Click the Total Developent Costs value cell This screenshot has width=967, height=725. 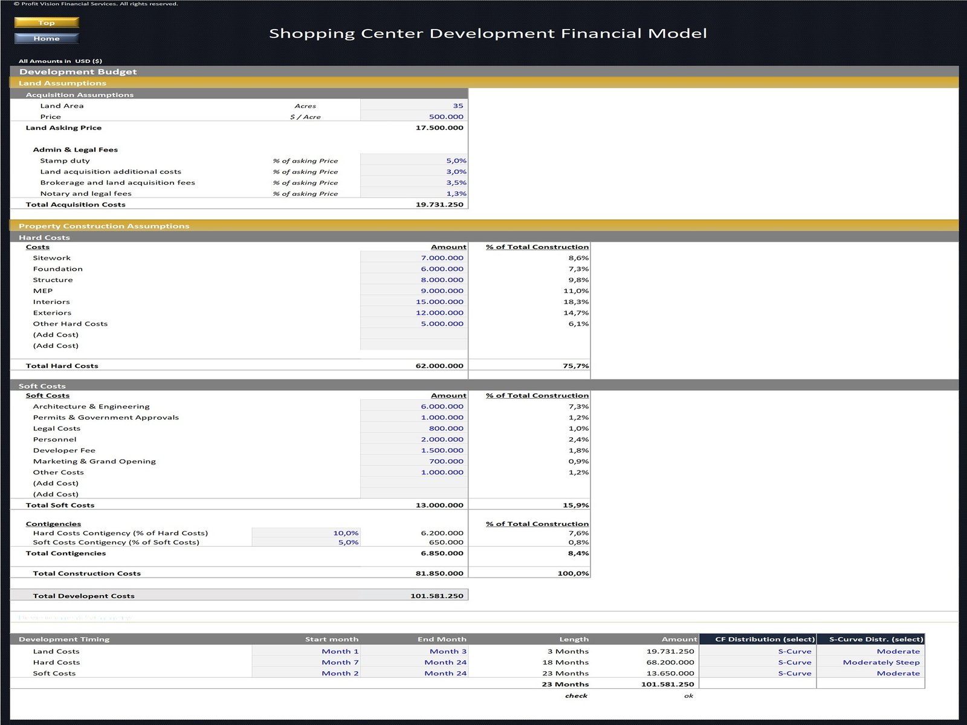[x=413, y=596]
